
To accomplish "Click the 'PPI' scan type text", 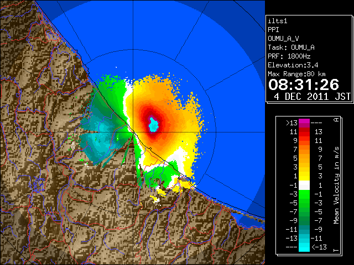I will [x=273, y=30].
